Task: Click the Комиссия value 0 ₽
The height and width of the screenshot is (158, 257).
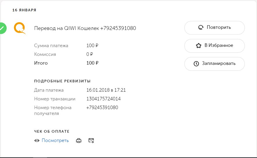Action: 89,54
